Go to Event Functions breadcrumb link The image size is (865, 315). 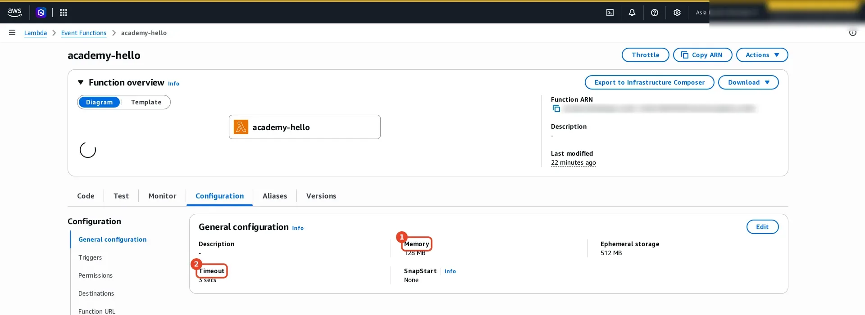point(84,33)
